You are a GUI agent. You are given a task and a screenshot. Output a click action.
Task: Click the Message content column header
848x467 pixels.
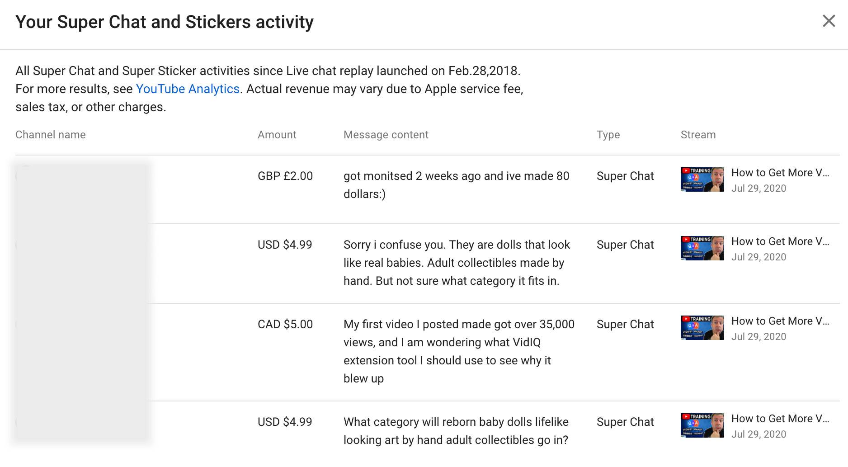[x=386, y=135]
